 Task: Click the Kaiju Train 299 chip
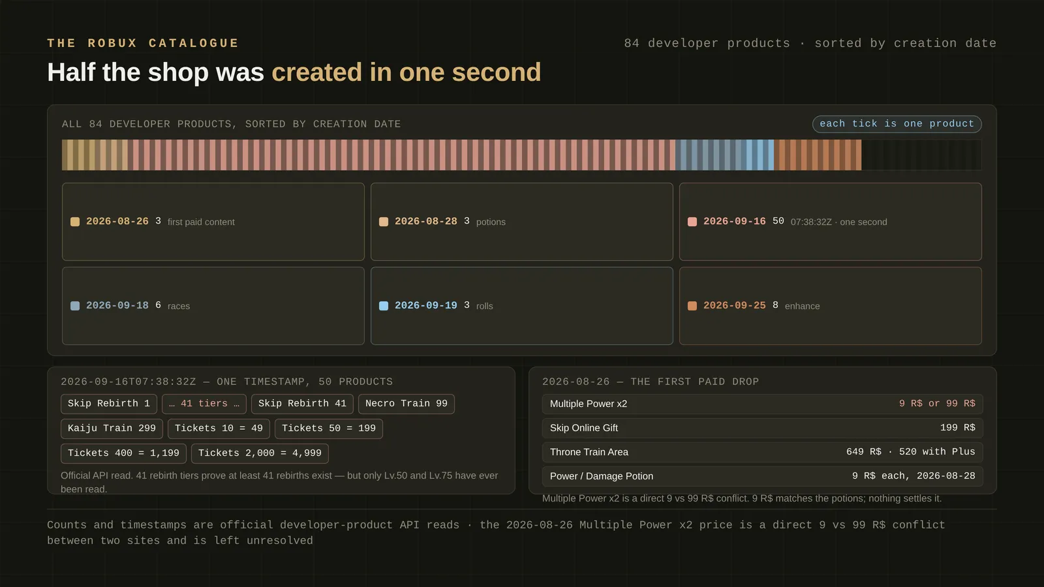coord(112,429)
